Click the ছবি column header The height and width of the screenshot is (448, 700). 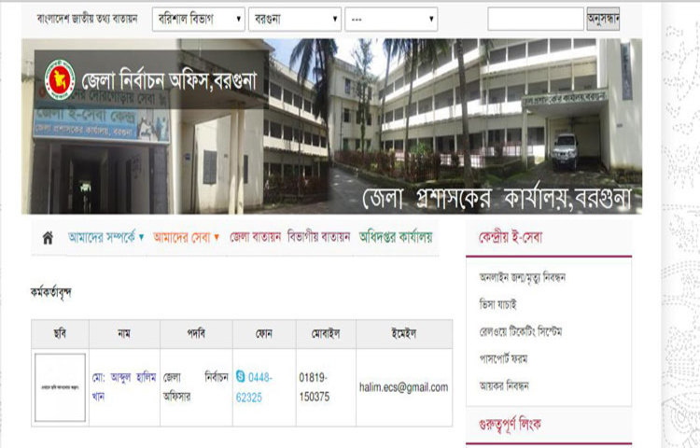(x=60, y=334)
